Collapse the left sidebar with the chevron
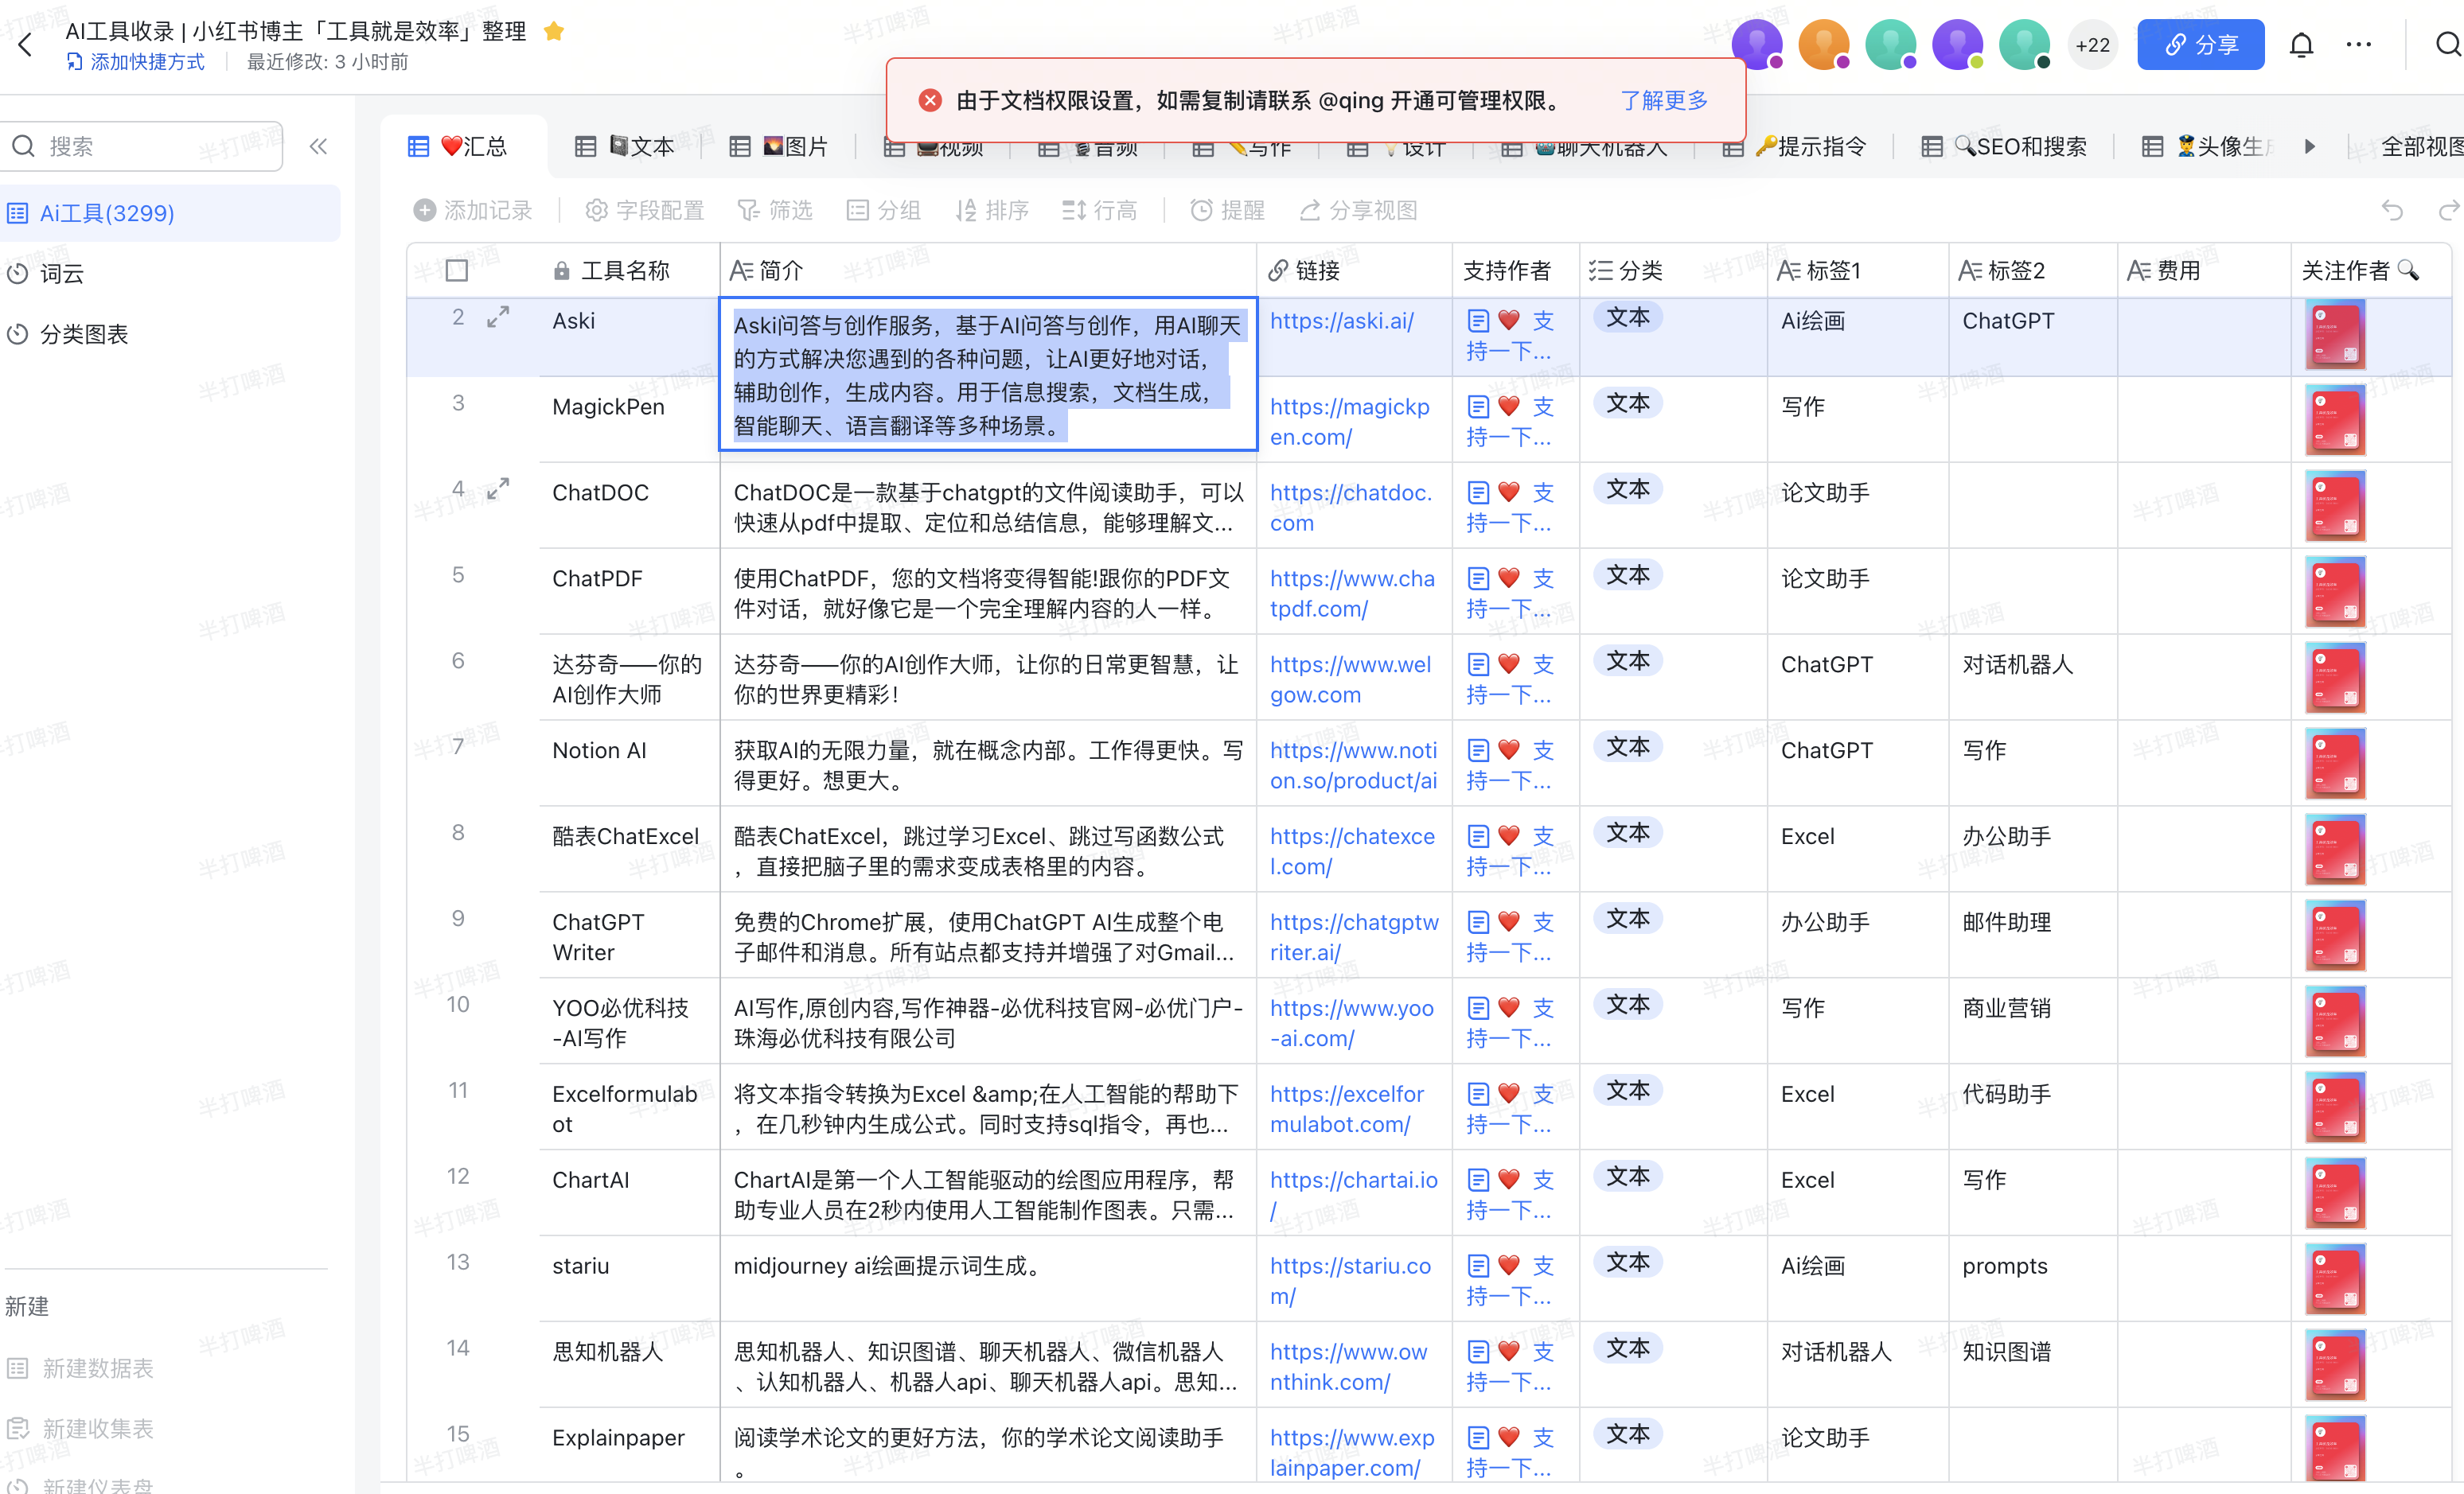 [x=318, y=146]
